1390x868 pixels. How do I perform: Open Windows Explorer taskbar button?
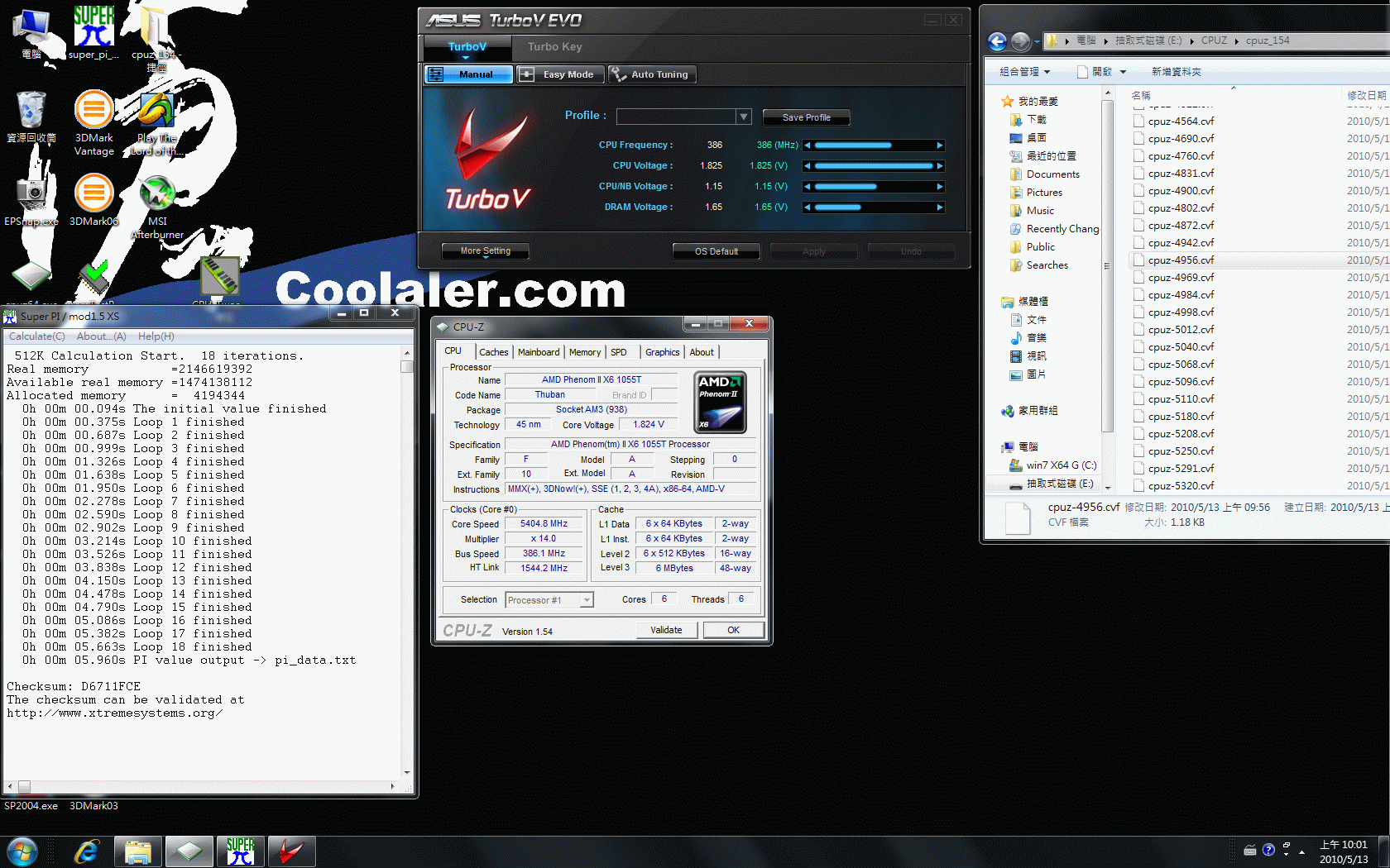coord(137,851)
